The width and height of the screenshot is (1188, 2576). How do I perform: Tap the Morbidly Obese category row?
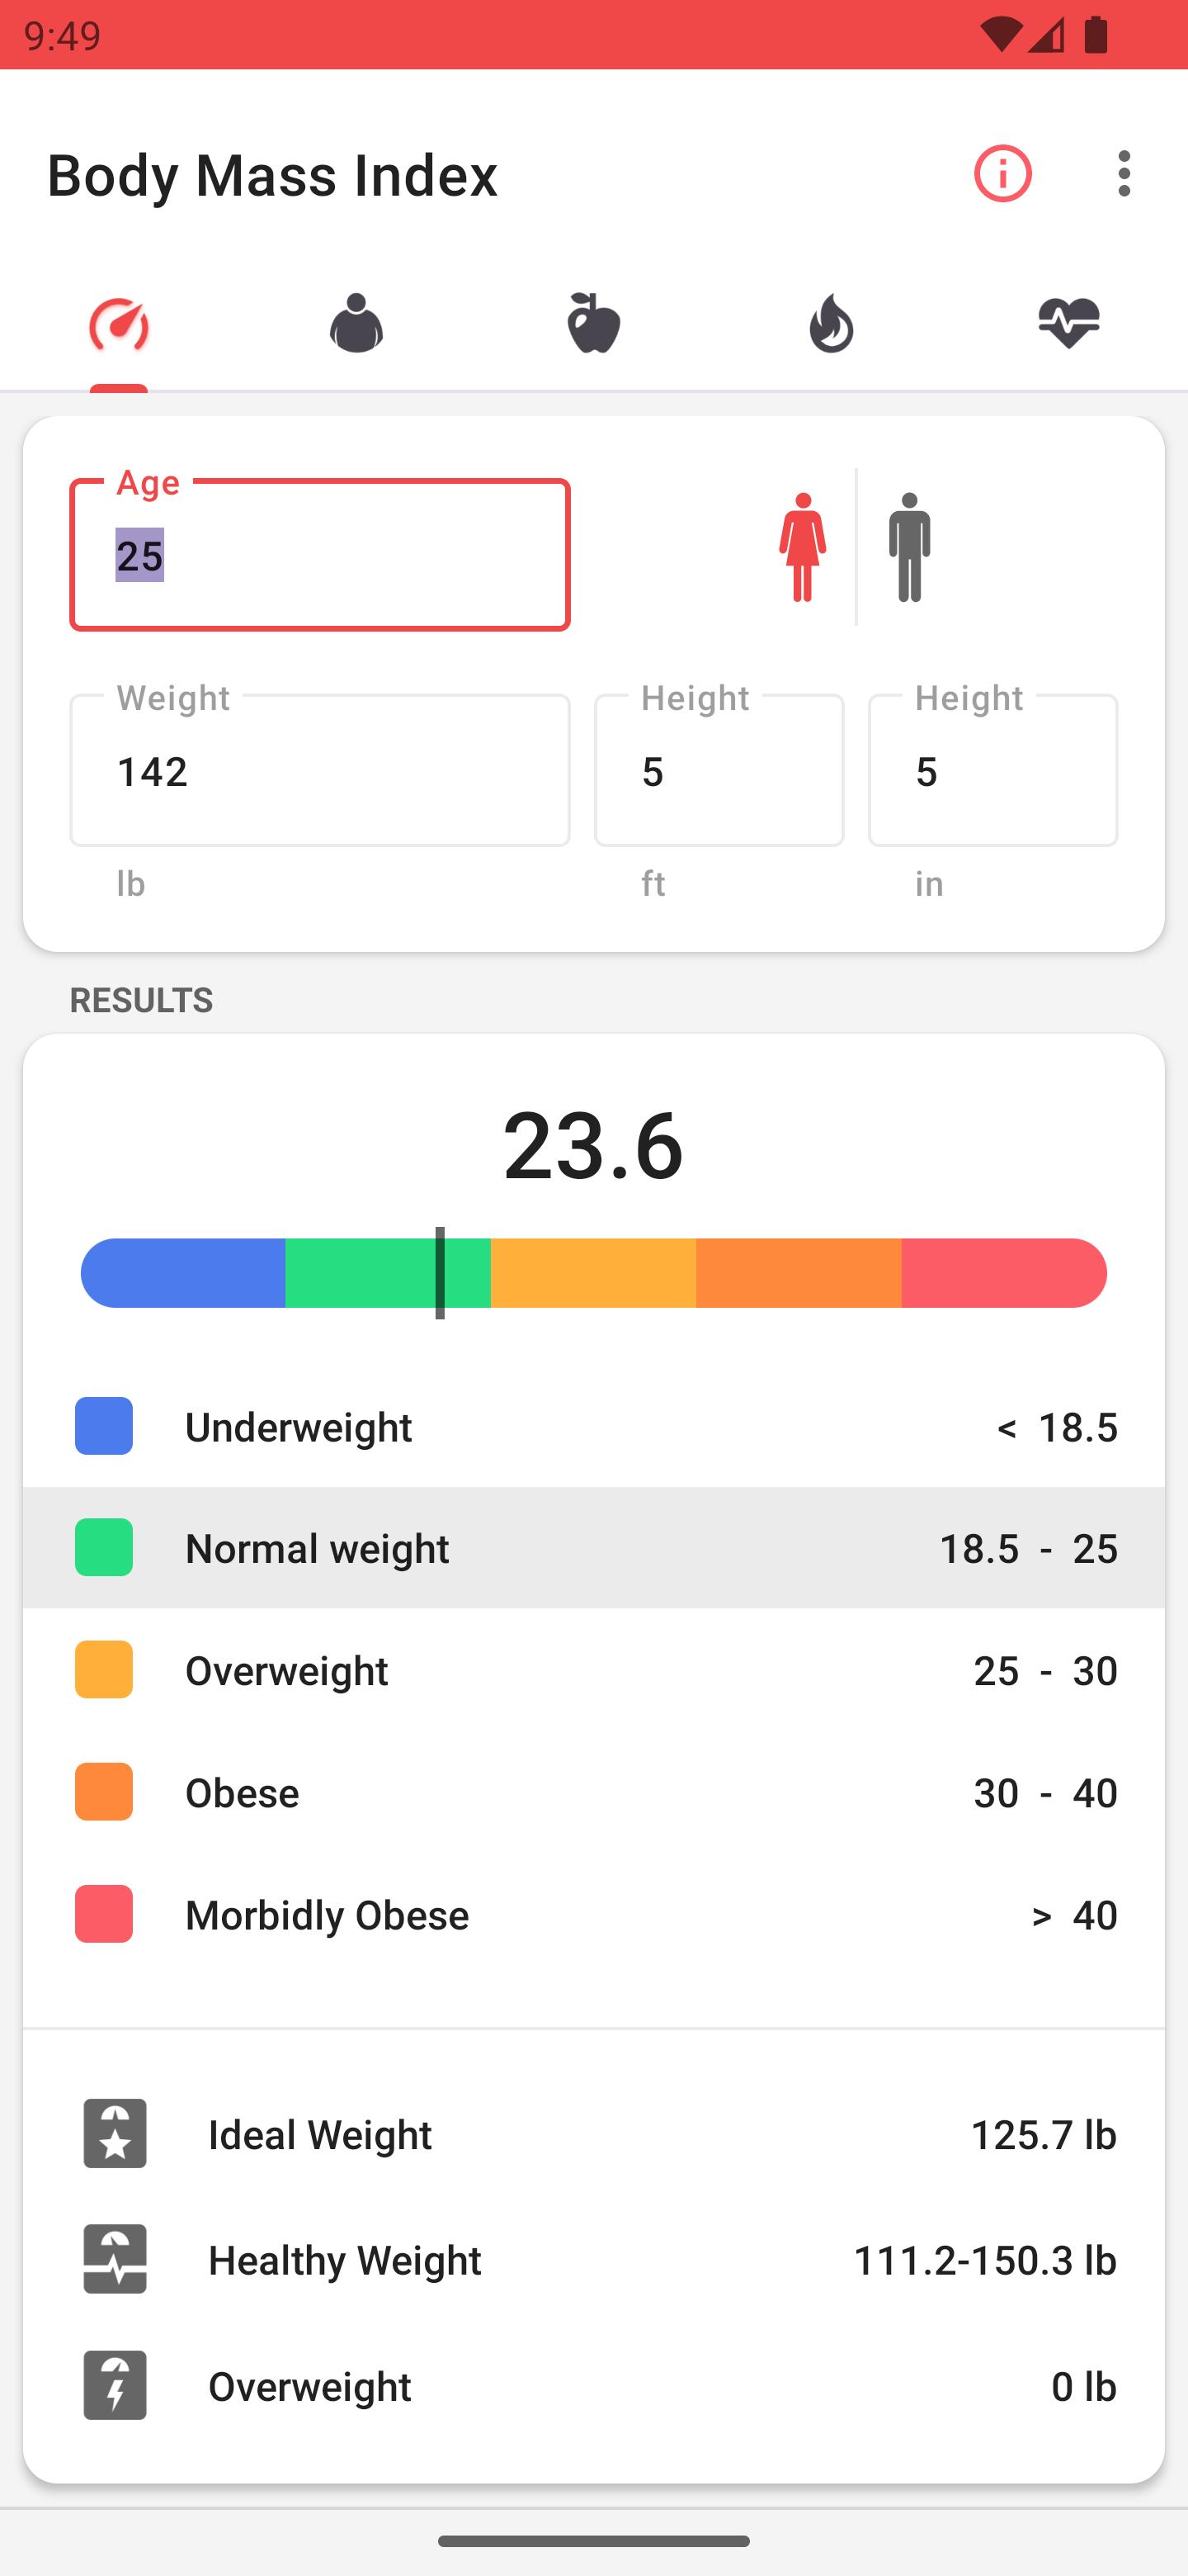pos(593,1914)
